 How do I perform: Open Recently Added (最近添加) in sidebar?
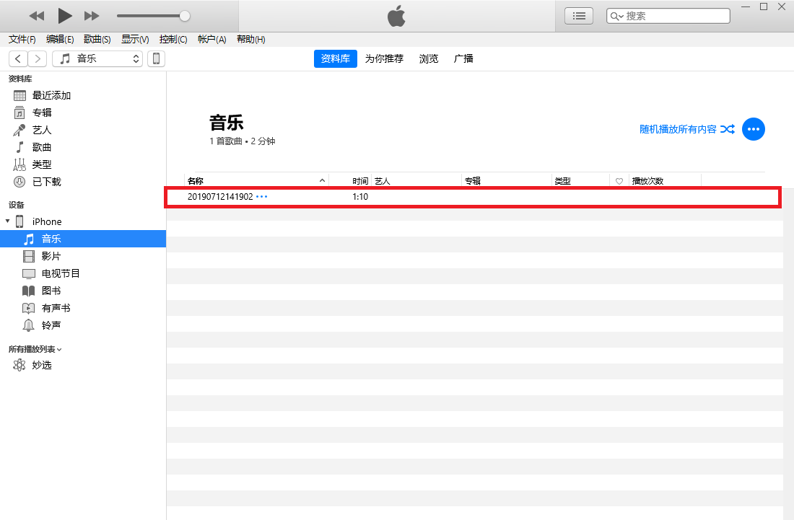(51, 95)
